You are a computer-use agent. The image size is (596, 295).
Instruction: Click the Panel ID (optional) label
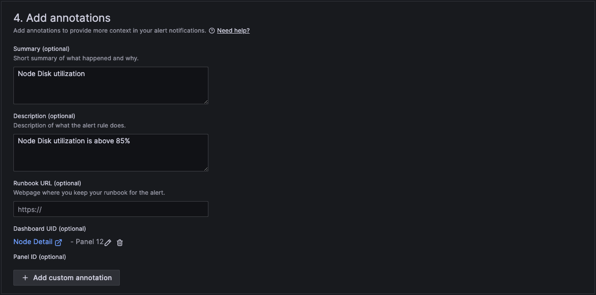tap(40, 257)
